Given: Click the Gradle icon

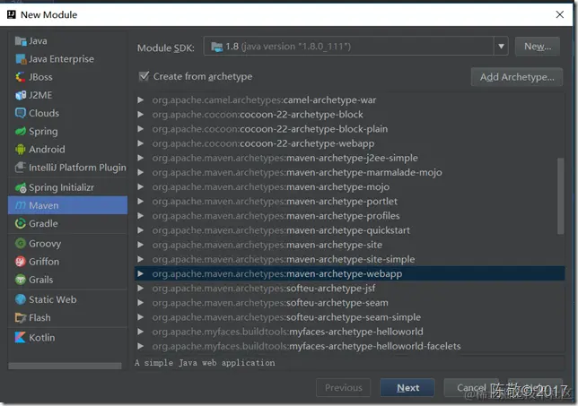Looking at the screenshot, I should coord(21,223).
